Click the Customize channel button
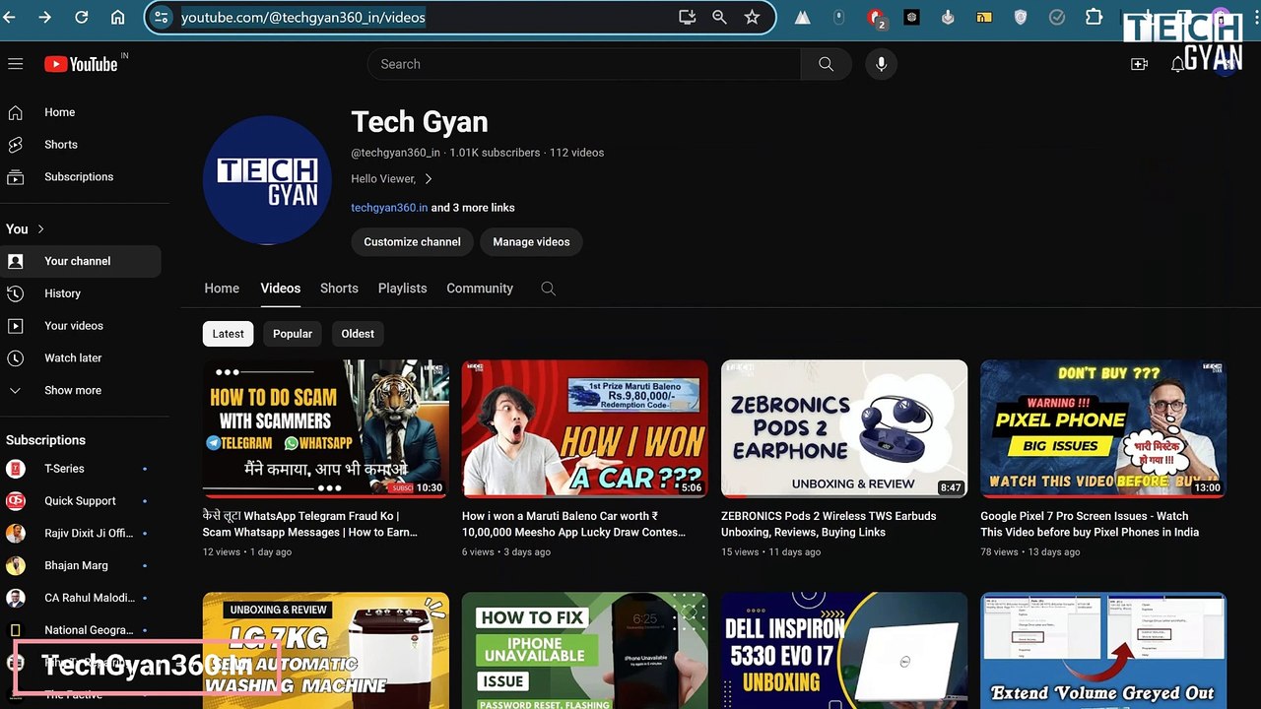This screenshot has width=1261, height=709. coord(412,242)
